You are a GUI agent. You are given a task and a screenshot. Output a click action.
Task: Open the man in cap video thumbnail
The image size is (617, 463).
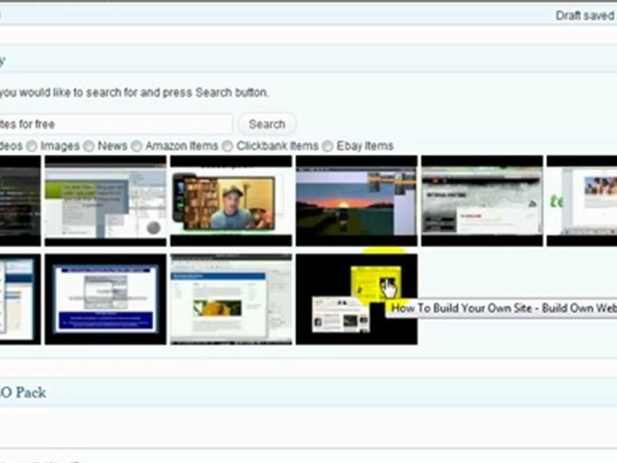(231, 201)
